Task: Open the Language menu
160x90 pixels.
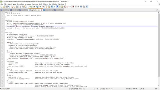Action: point(28,4)
